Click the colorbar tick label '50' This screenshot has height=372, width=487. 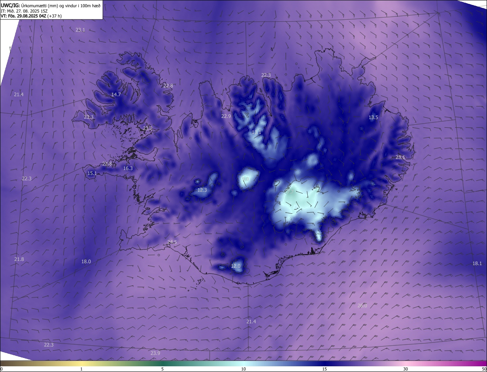click(484, 369)
